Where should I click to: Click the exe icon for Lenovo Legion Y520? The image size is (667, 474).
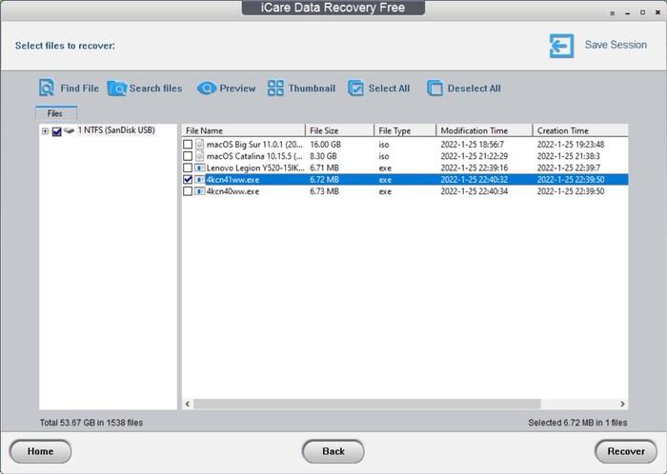(199, 168)
